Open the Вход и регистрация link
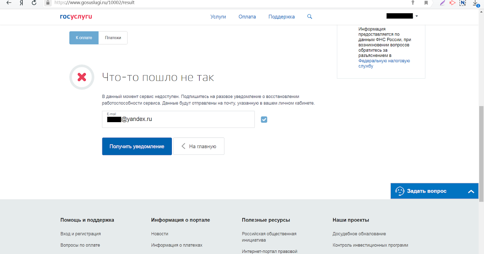This screenshot has width=484, height=254. (81, 234)
